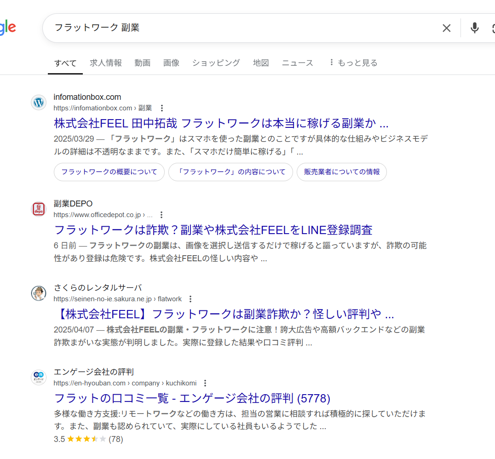Click the https://seinen-no-ie.sakura.ne.jp › flatwork URL
Image resolution: width=495 pixels, height=459 pixels.
tap(117, 298)
